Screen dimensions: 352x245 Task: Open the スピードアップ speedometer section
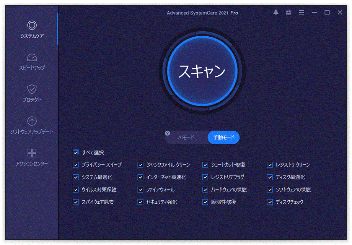(32, 62)
